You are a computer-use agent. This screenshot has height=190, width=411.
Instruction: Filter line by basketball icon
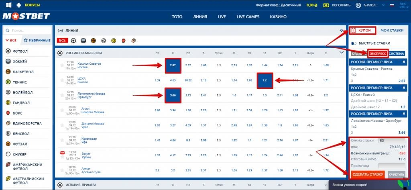(x=93, y=41)
